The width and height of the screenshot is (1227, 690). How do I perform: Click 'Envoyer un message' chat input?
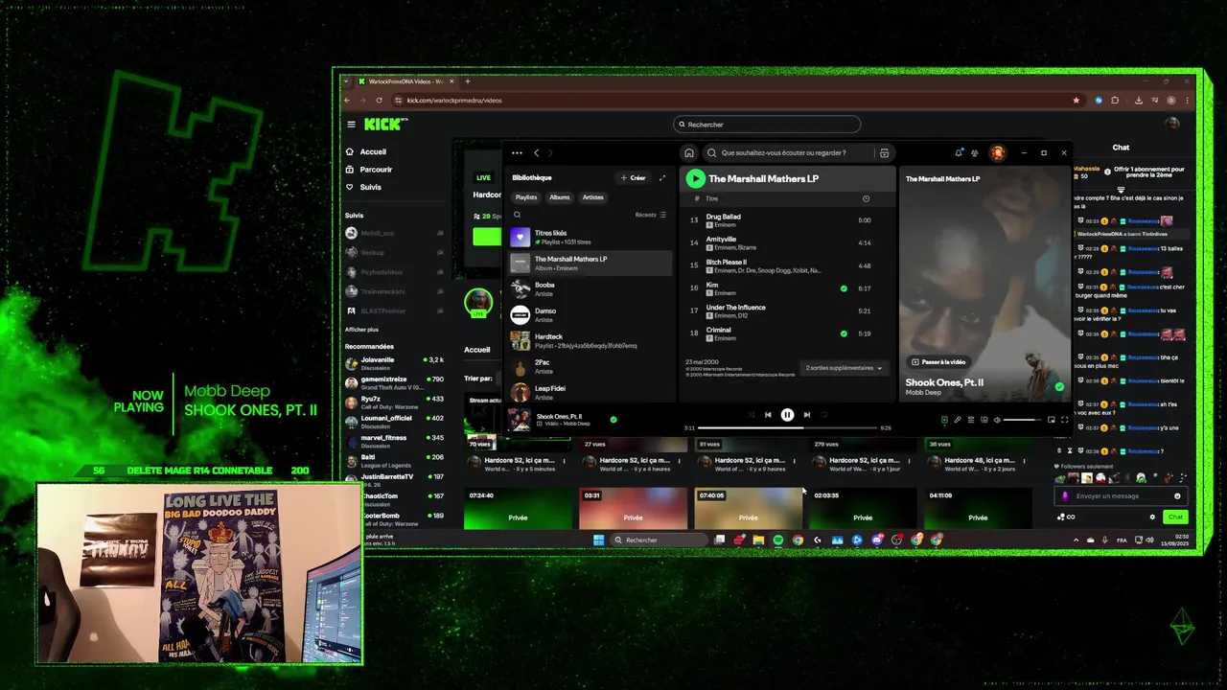(1120, 495)
